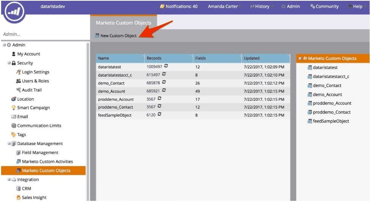Open the Admin menu in top bar
This screenshot has width=370, height=202.
coord(291,6)
